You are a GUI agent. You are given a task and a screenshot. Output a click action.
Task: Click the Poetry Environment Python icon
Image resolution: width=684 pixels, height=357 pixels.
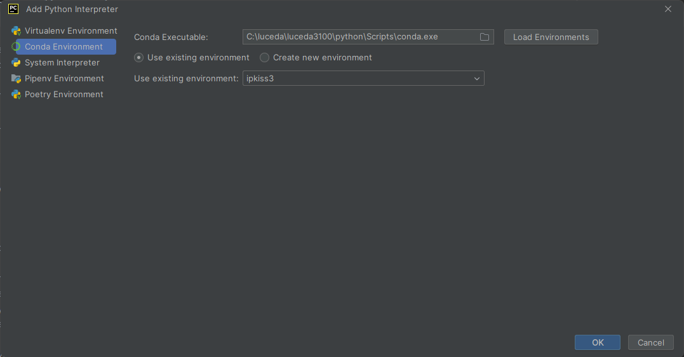coord(16,94)
